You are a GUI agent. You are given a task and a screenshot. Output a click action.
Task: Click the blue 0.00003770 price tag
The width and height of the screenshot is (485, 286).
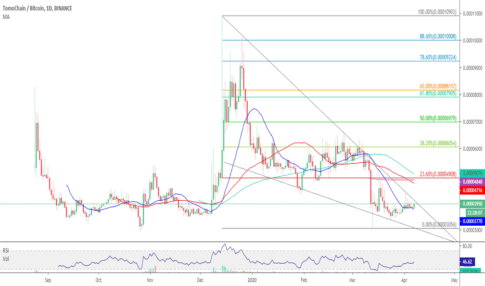473,222
